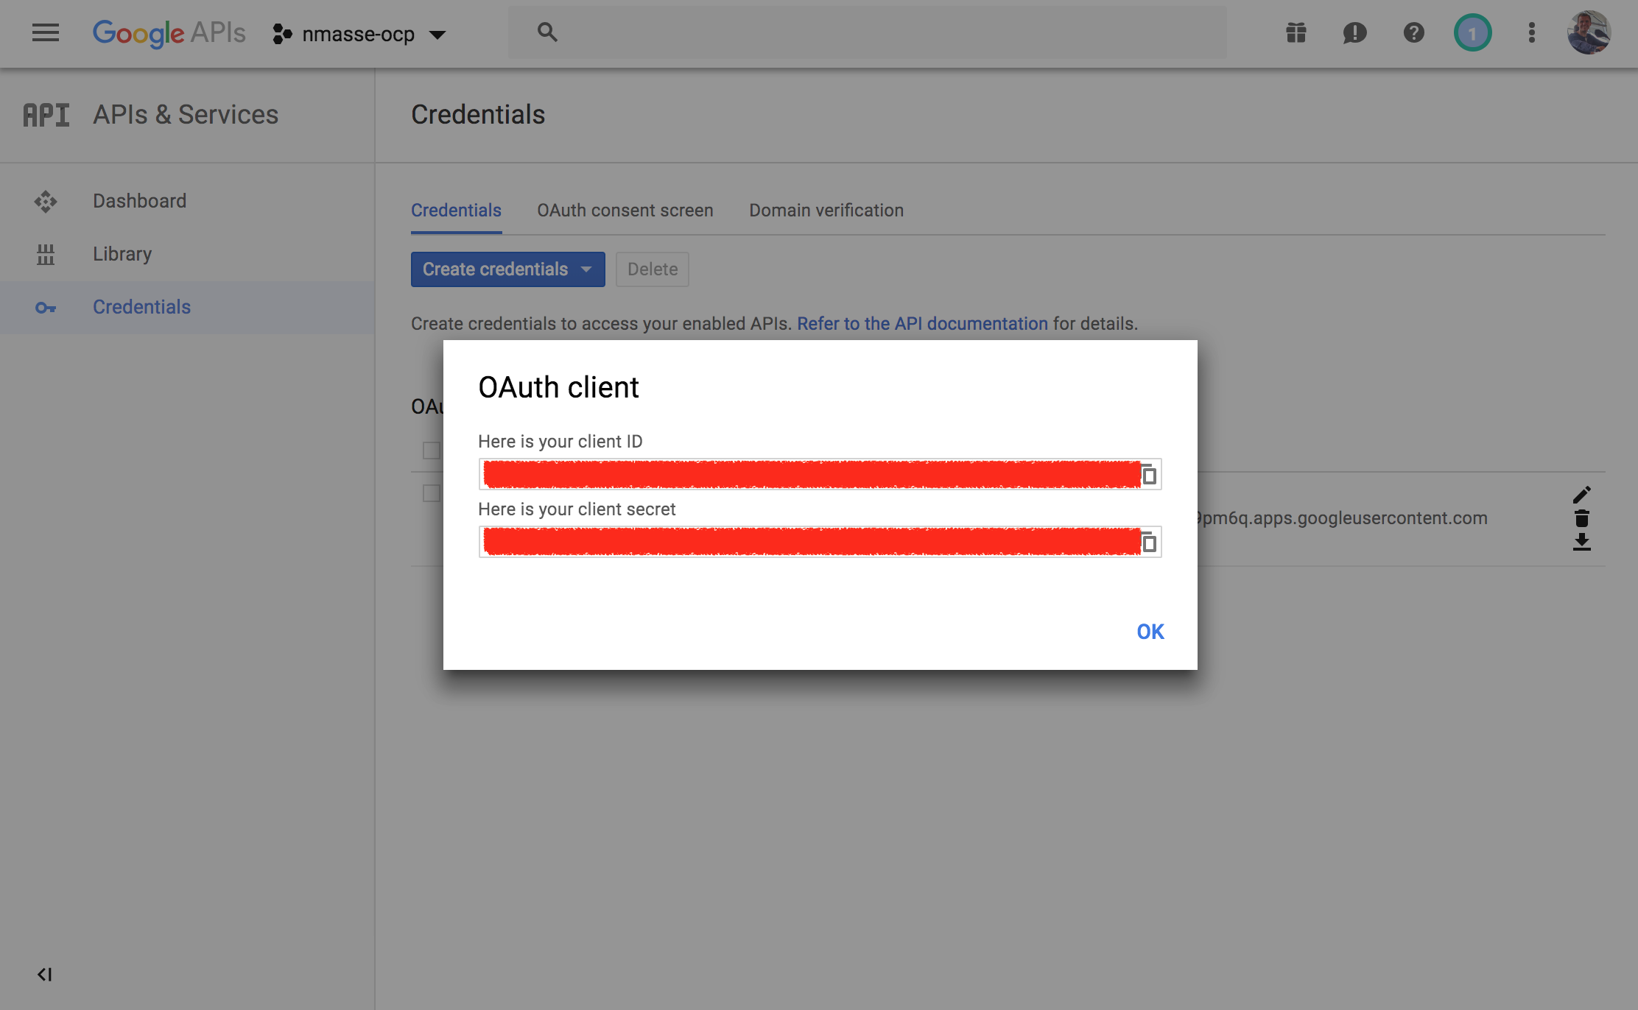Dismiss the OAuth client dialog with OK
This screenshot has height=1010, width=1638.
pyautogui.click(x=1150, y=632)
